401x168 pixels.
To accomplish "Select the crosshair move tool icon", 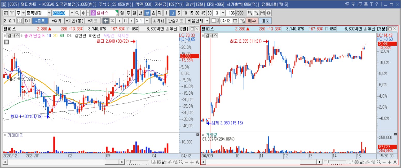I will pos(105,21).
